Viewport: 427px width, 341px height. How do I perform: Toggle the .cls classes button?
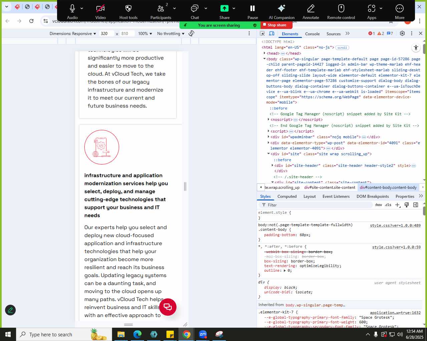coord(388,205)
